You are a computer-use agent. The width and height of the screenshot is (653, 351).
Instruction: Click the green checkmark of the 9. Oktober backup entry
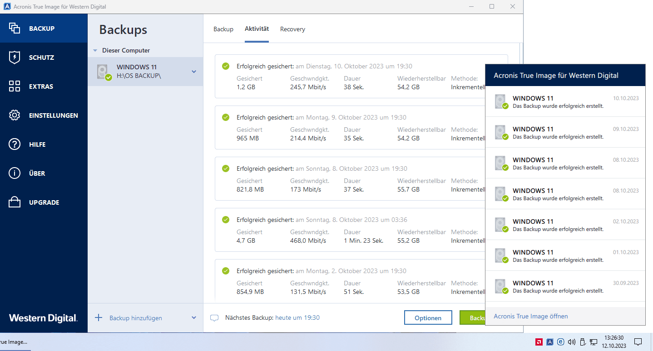click(226, 117)
